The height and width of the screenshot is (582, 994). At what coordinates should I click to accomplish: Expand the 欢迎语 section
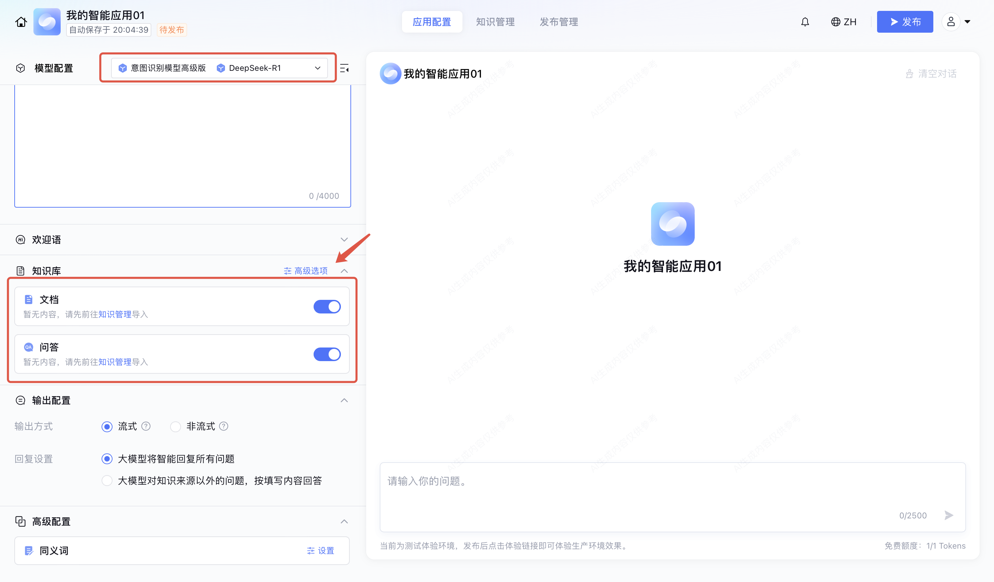(344, 239)
